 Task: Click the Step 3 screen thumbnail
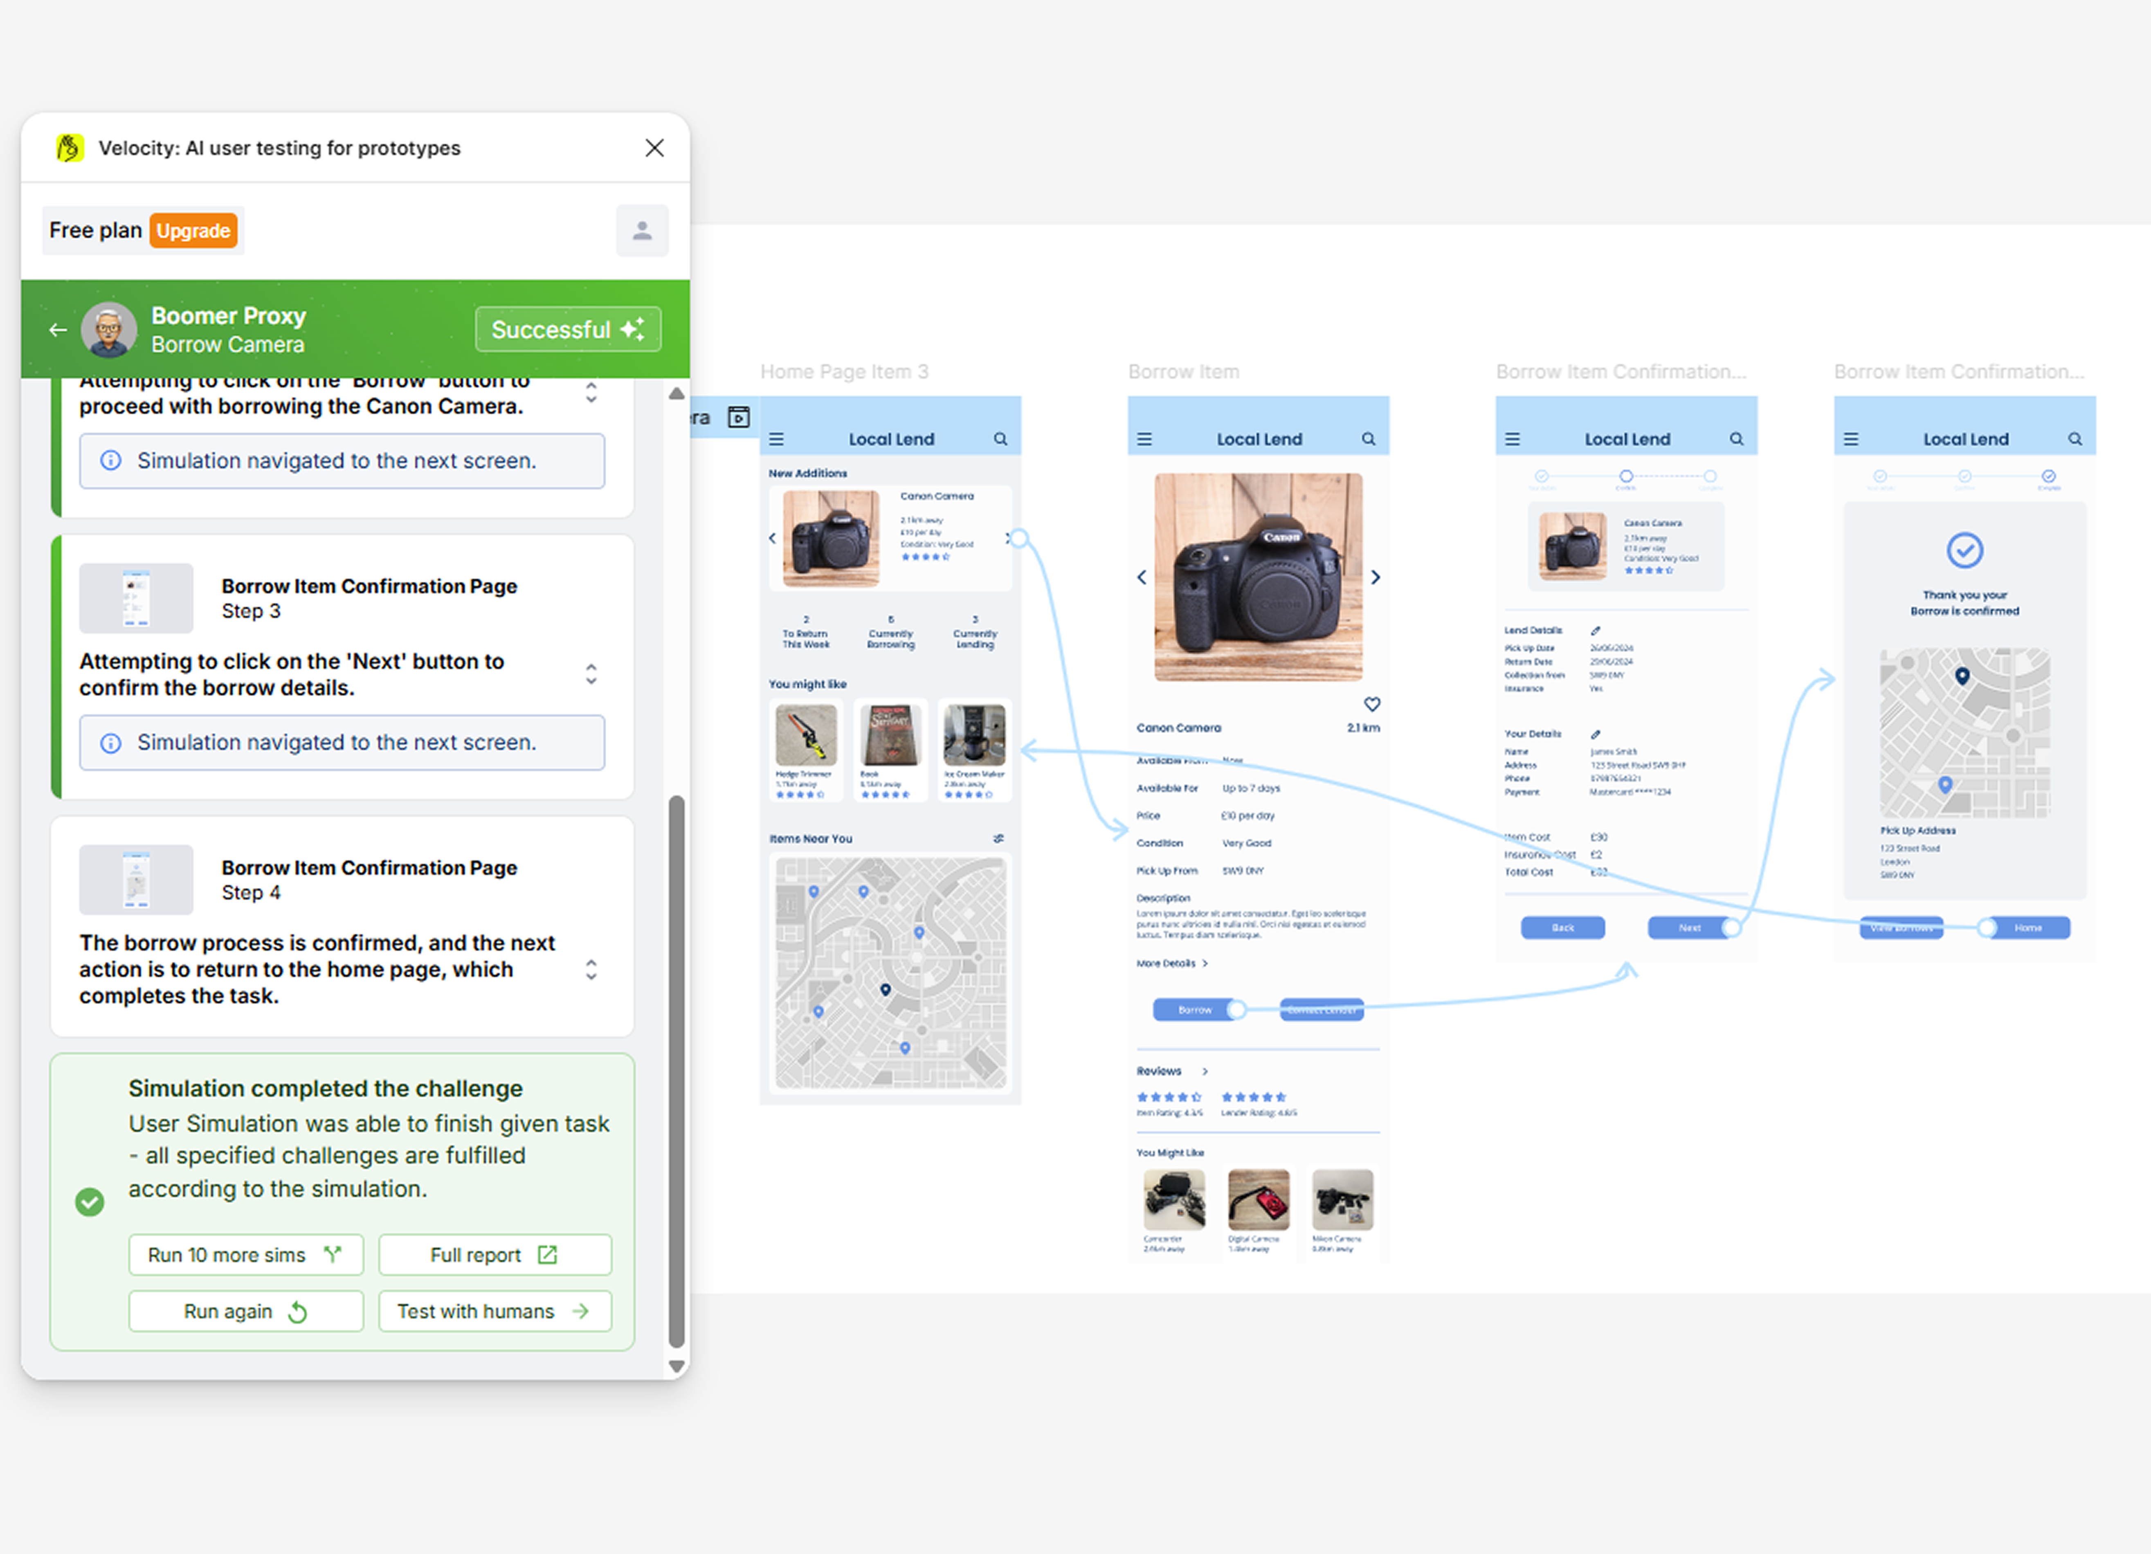[x=136, y=598]
